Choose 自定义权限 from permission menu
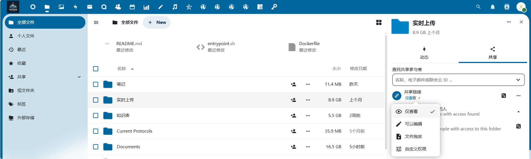 (415, 149)
